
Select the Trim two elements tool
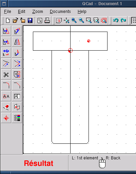pos(17,64)
